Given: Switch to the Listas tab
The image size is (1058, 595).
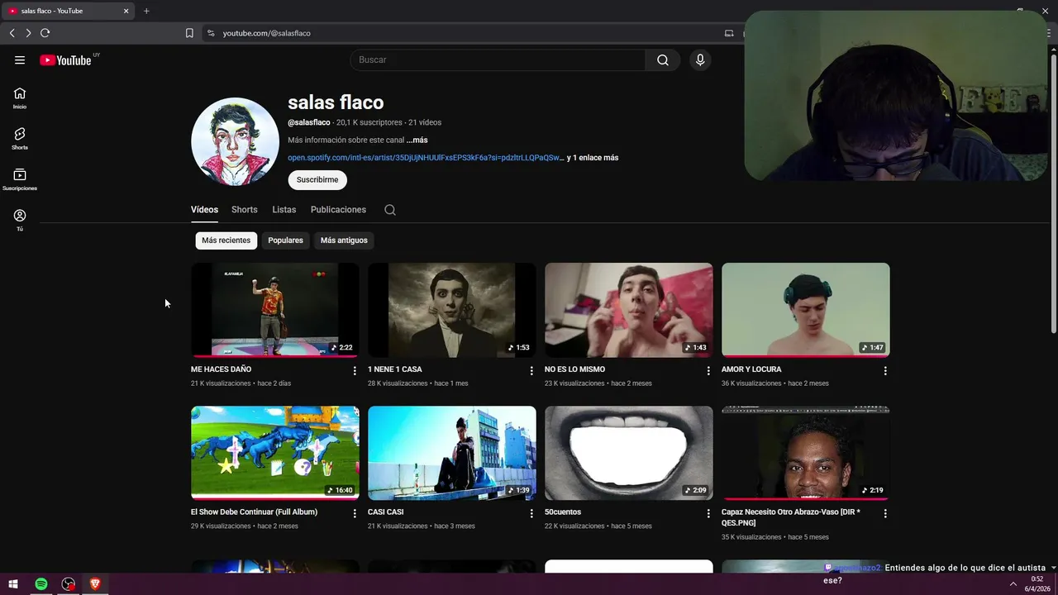Looking at the screenshot, I should (x=284, y=210).
